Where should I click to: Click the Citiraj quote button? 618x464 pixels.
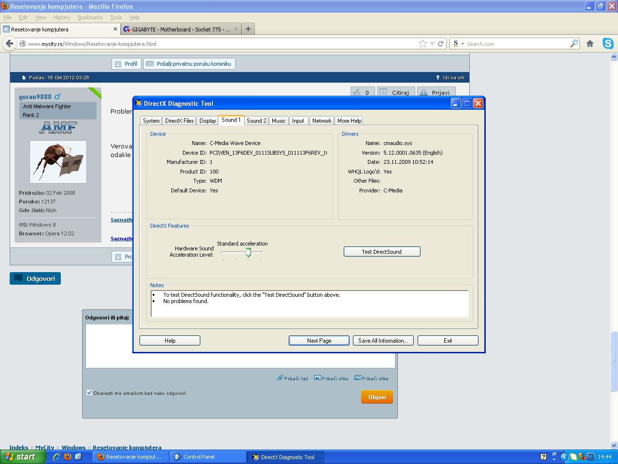click(x=396, y=92)
